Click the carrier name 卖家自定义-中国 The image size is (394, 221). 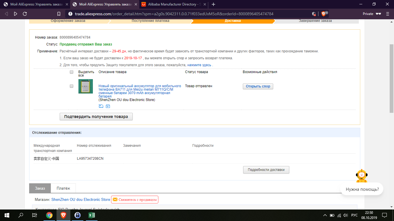coord(46,159)
